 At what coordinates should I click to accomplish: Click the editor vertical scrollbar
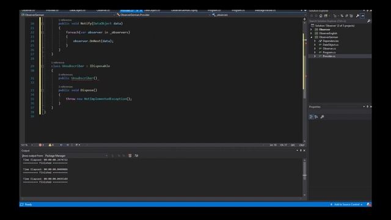point(304,81)
